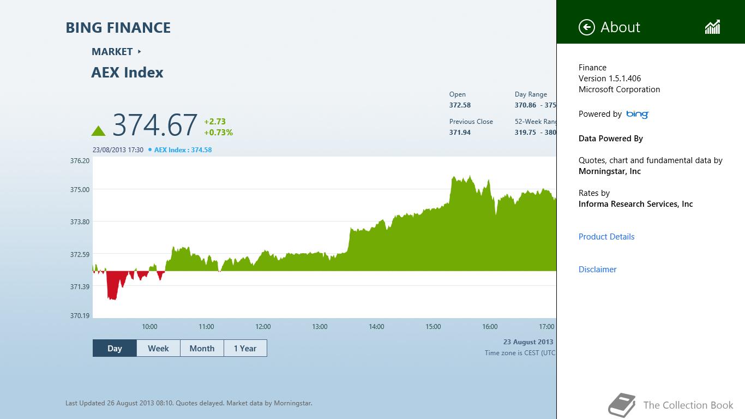Click the 371.39 y-axis label
The image size is (745, 419).
click(x=80, y=287)
